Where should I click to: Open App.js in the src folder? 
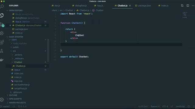(17, 70)
